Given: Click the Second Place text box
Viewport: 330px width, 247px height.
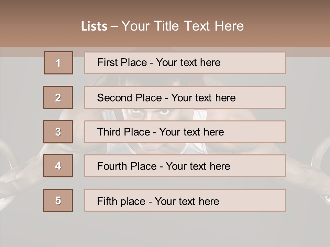Looking at the screenshot, I should pyautogui.click(x=185, y=97).
